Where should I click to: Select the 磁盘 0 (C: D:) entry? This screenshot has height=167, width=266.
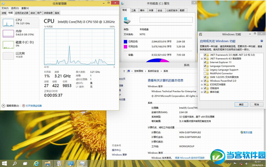(20, 44)
